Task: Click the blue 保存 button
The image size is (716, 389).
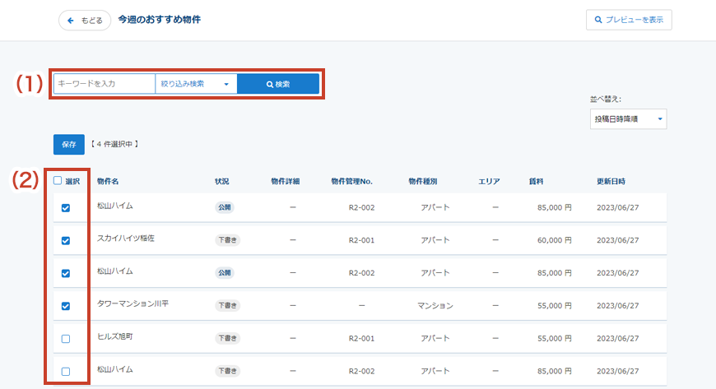Action: coord(68,145)
